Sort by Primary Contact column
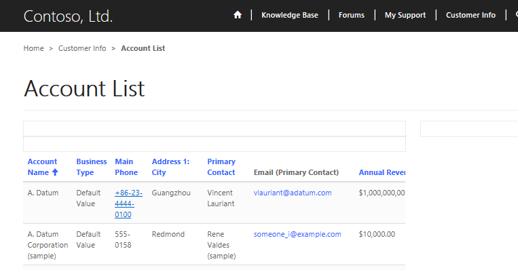 coord(221,167)
